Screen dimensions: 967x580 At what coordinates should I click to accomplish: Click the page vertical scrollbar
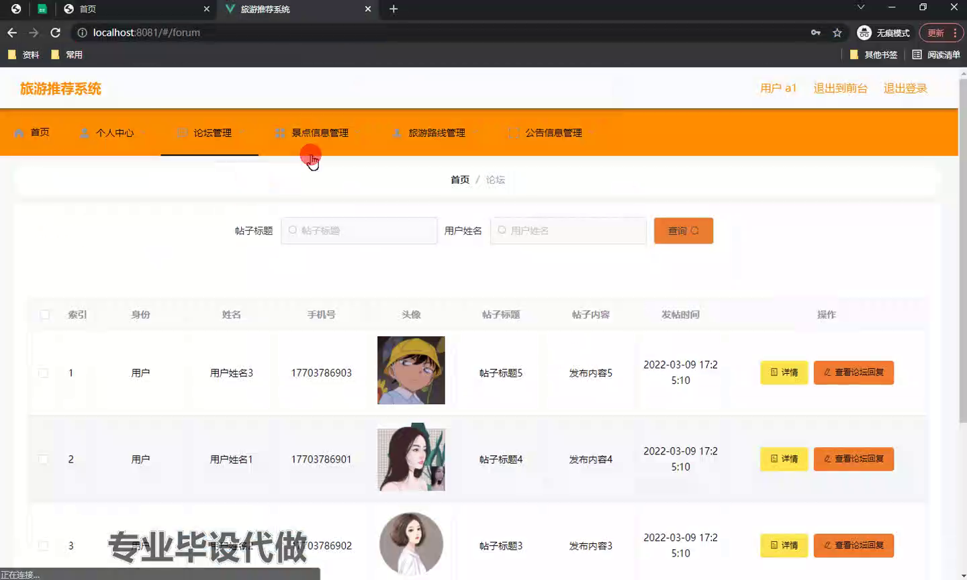click(x=962, y=250)
